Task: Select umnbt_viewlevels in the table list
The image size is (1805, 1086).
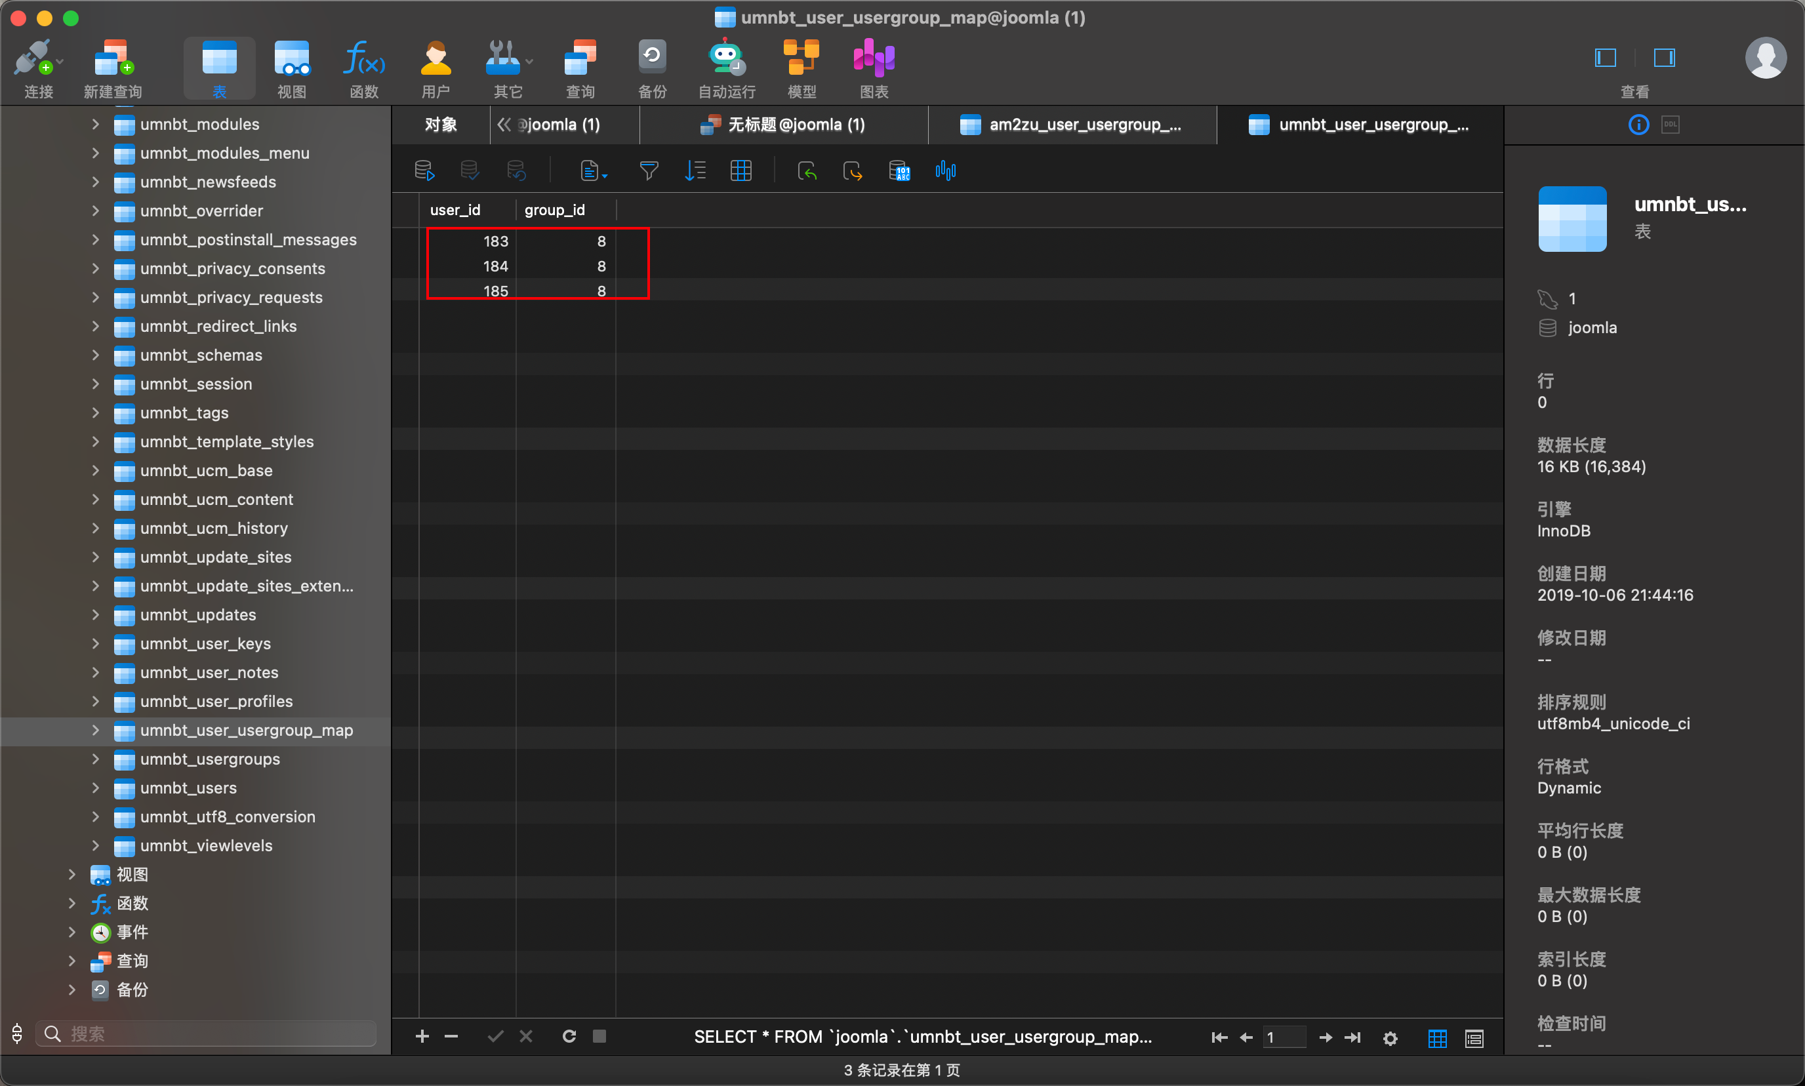Action: pos(206,845)
